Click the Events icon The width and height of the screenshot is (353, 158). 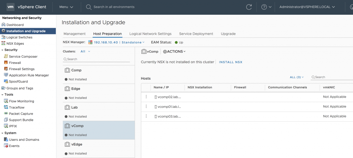point(6,146)
